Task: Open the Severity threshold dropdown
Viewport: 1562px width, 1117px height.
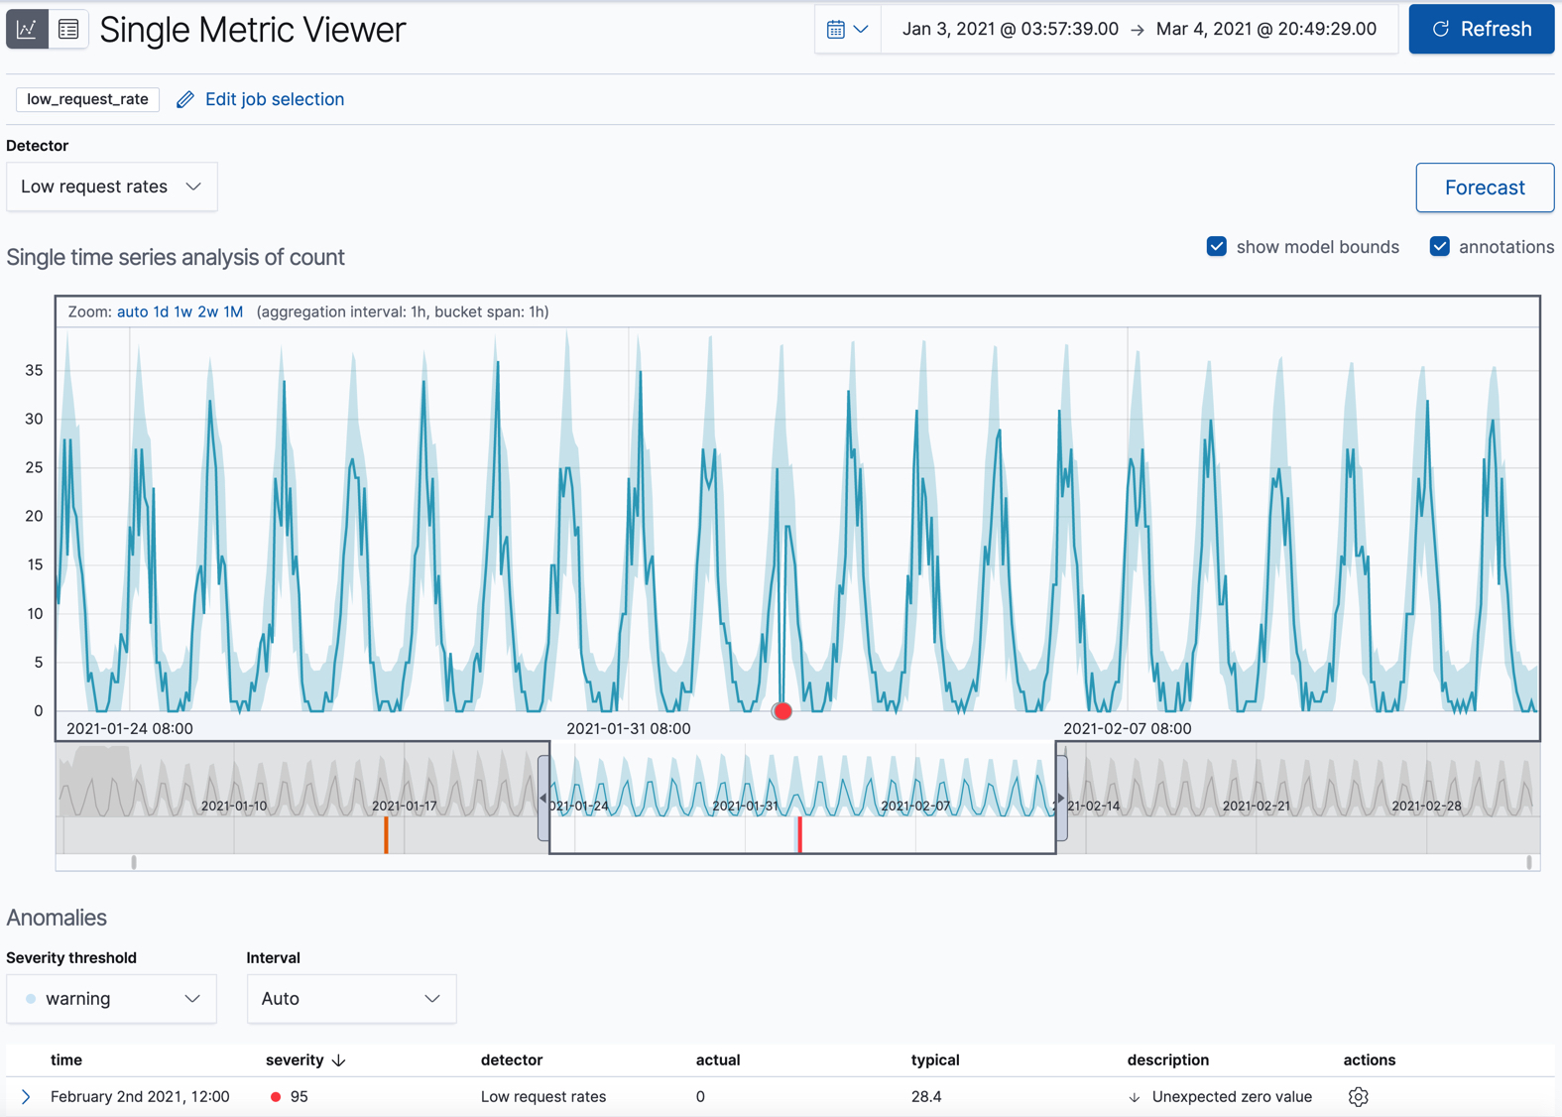Action: click(x=112, y=999)
